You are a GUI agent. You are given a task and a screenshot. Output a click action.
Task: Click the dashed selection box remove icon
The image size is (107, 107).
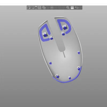[32, 7]
